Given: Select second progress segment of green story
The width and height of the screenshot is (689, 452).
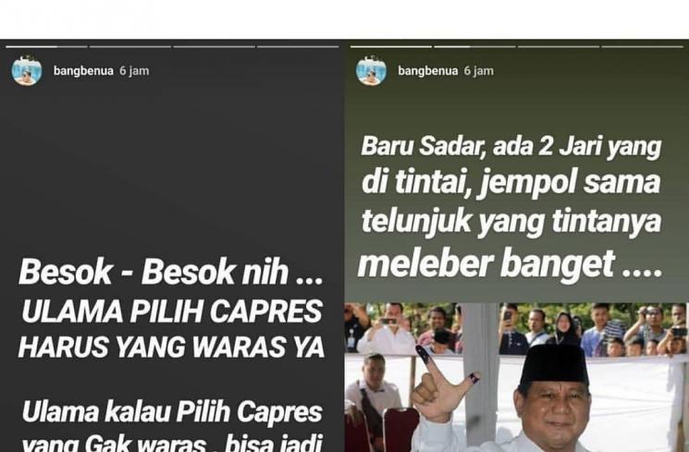Looking at the screenshot, I should [x=474, y=46].
